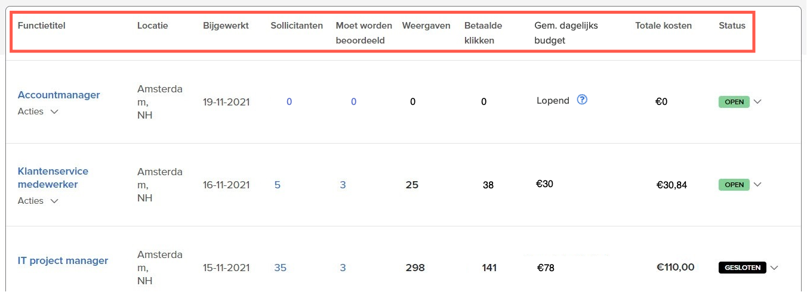Viewport: 807px width, 292px height.
Task: Click the Totale kosten column header
Action: (663, 26)
